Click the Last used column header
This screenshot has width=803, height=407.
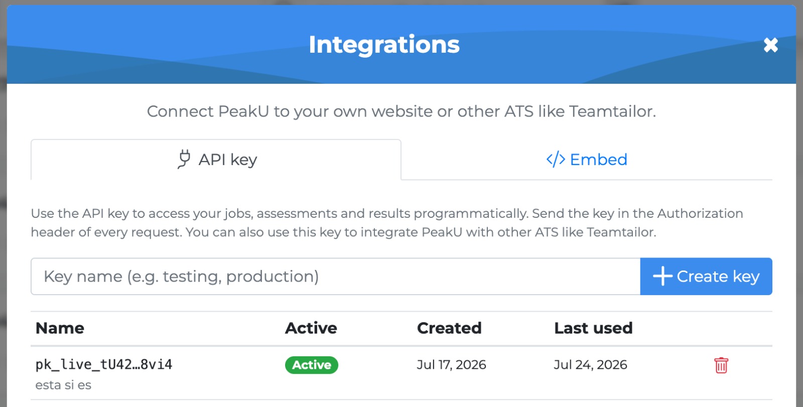593,328
